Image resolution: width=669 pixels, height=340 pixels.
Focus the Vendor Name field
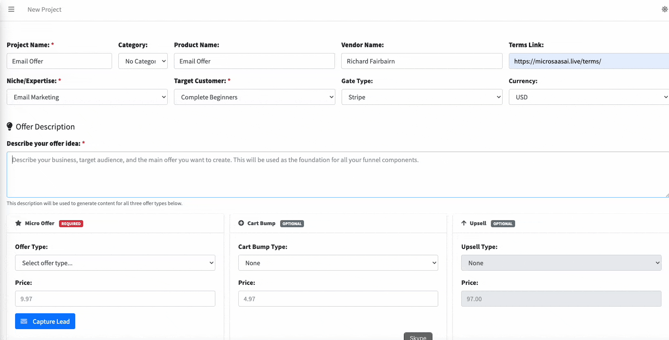pyautogui.click(x=421, y=61)
